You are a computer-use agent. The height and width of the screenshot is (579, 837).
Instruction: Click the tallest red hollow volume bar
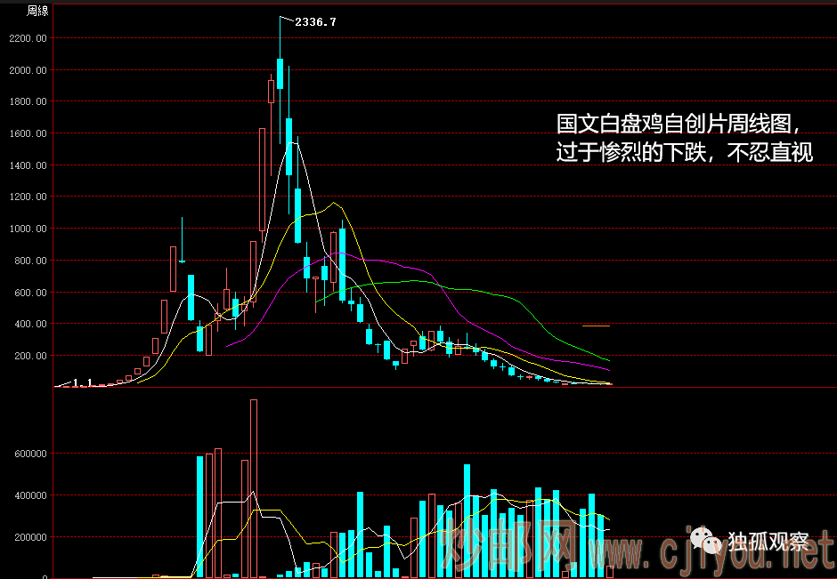[x=254, y=487]
